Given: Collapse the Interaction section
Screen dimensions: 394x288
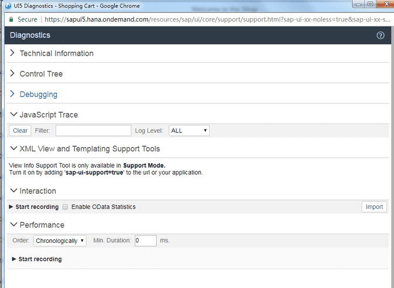Looking at the screenshot, I should click(x=38, y=191).
